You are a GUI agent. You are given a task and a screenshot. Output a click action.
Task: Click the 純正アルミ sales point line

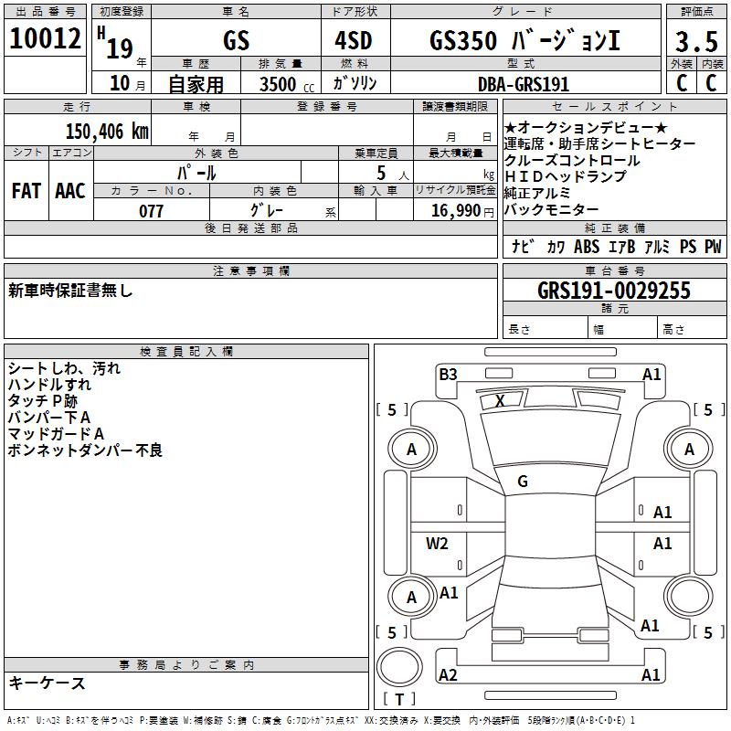coord(537,193)
